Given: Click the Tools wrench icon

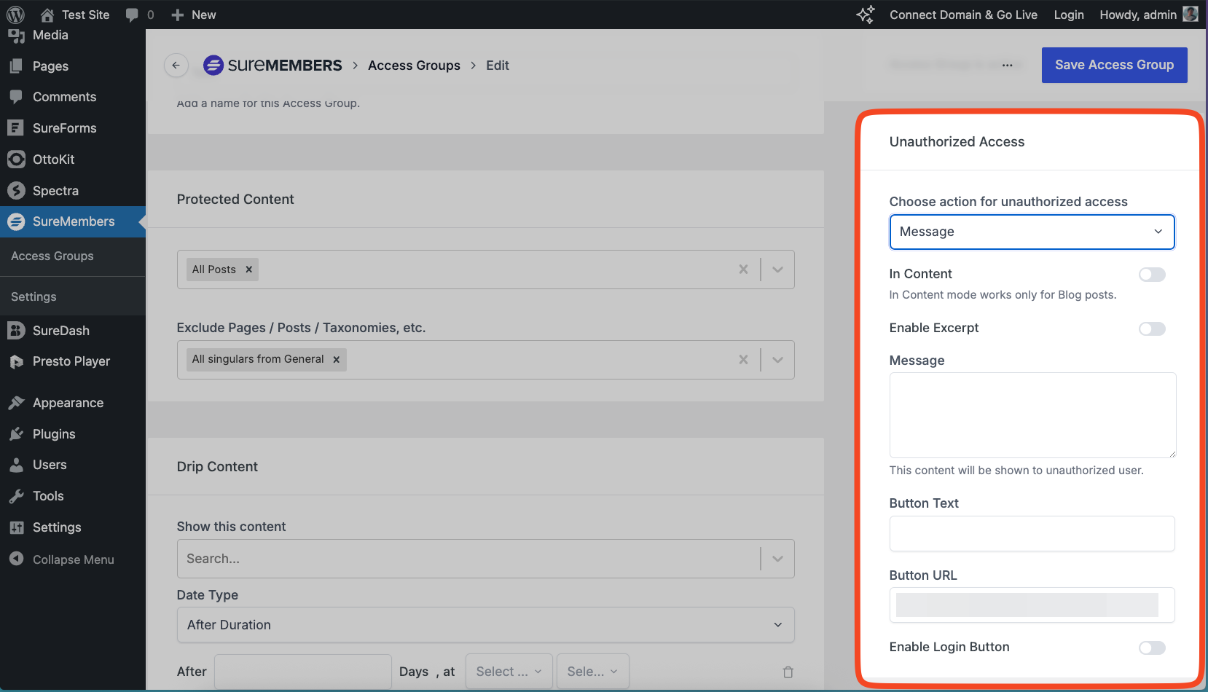Looking at the screenshot, I should pos(16,496).
